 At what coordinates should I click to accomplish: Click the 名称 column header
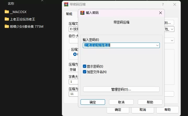(11, 4)
